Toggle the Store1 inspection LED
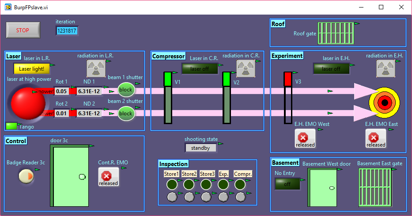The width and height of the screenshot is (412, 216). click(172, 184)
